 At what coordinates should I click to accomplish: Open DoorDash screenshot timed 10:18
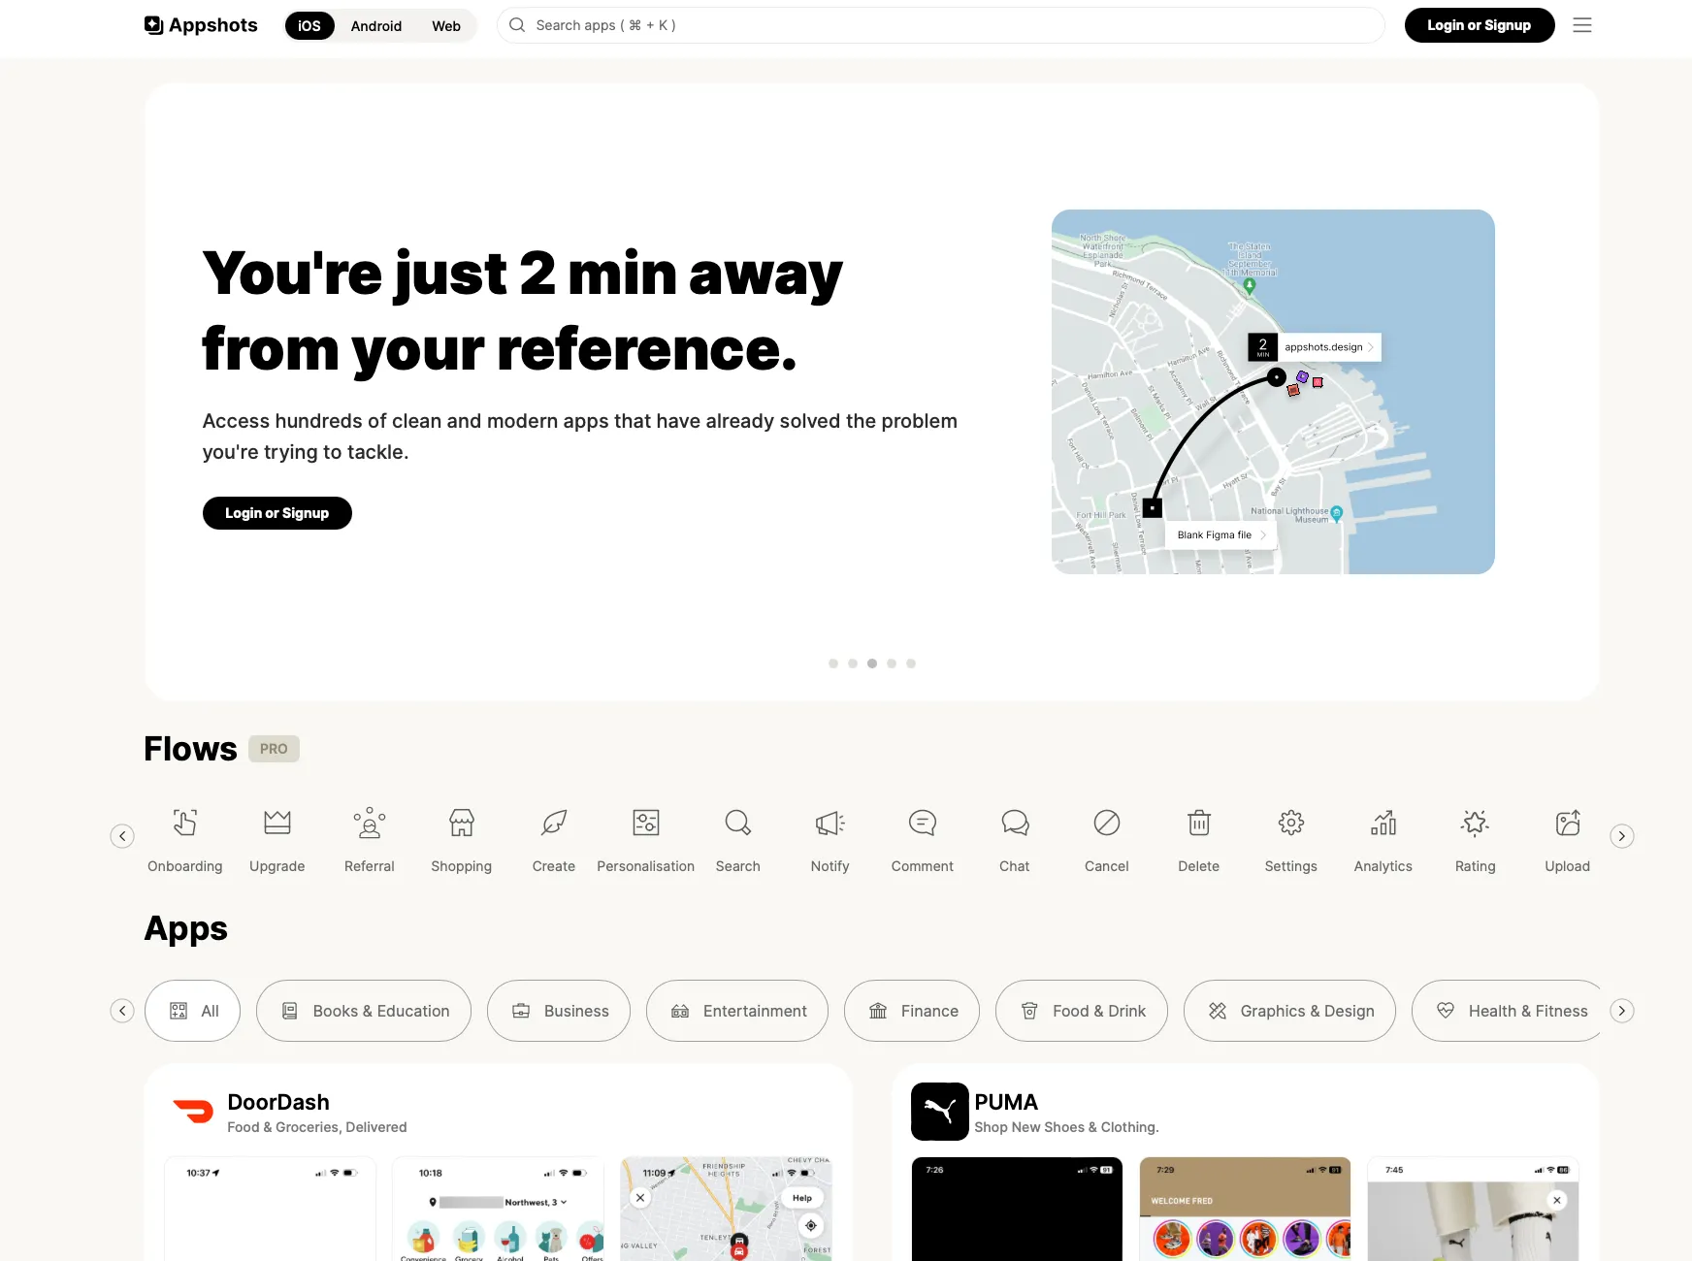click(x=498, y=1209)
